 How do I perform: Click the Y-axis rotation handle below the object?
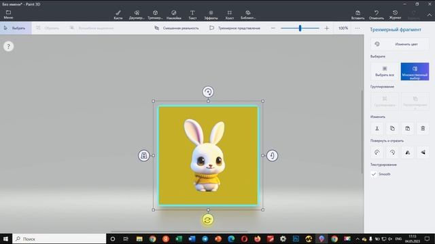[x=207, y=220]
